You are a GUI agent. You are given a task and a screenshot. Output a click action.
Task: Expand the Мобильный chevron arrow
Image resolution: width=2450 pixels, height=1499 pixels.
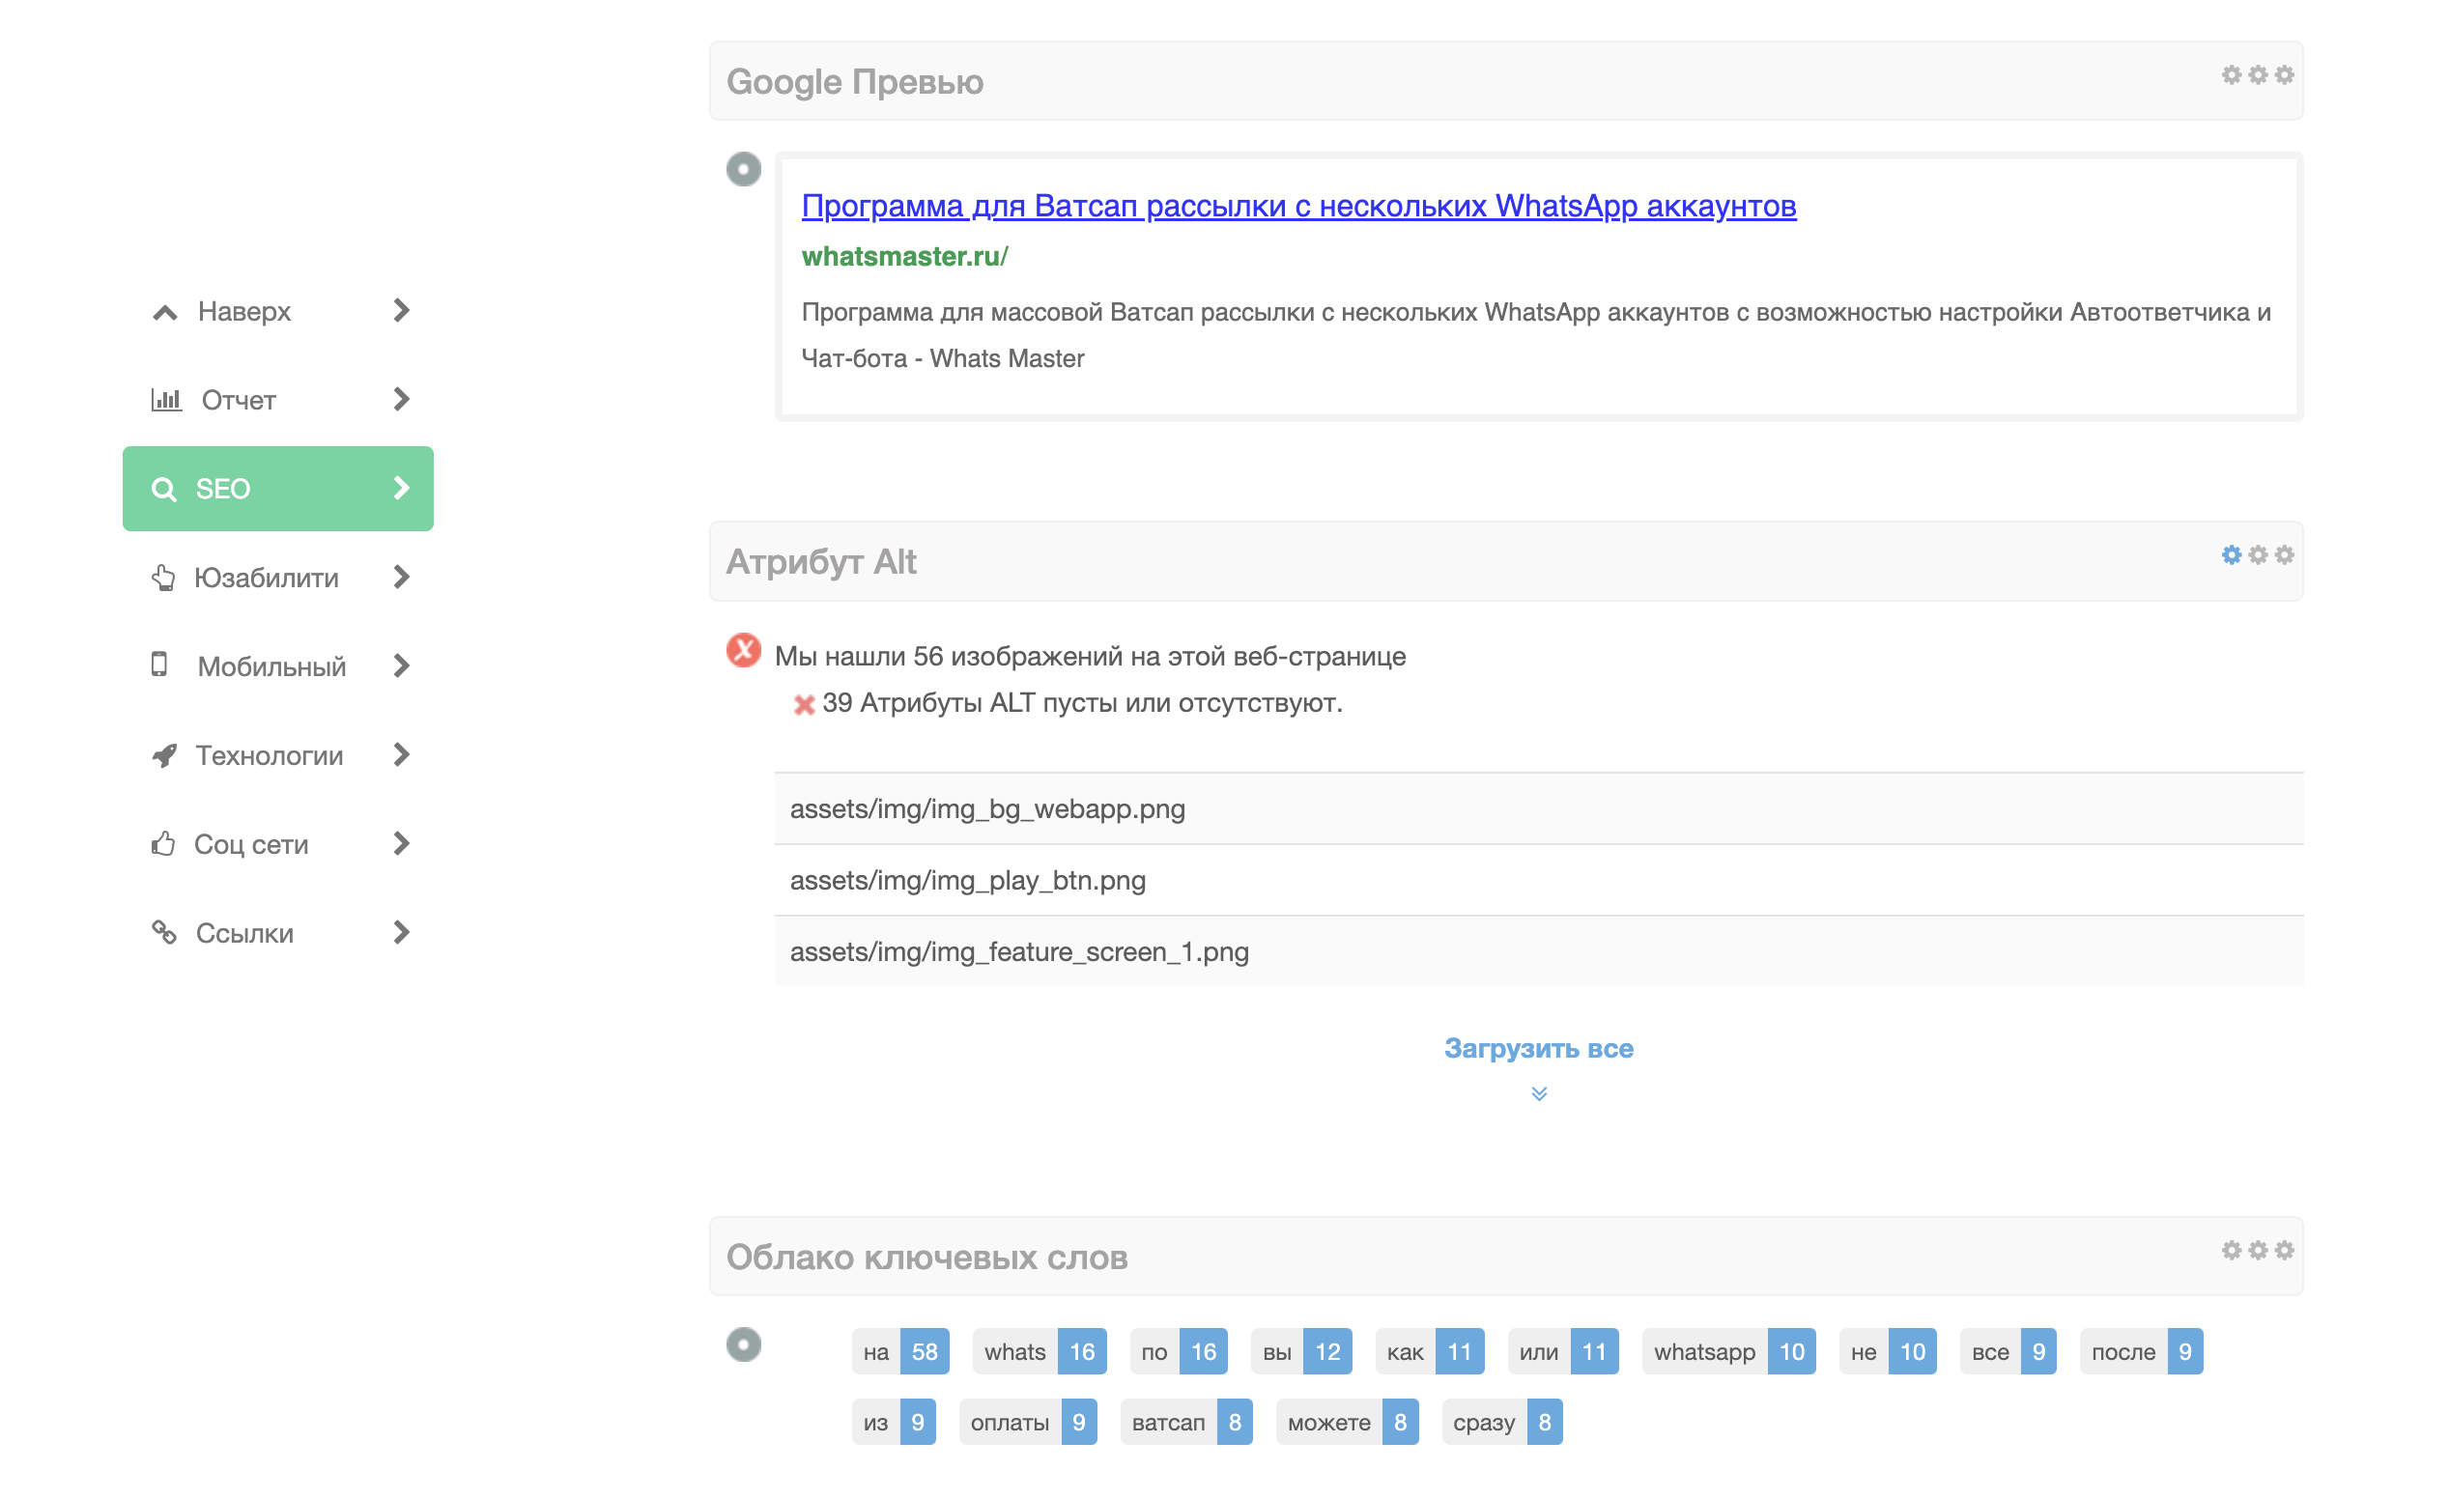(x=401, y=666)
